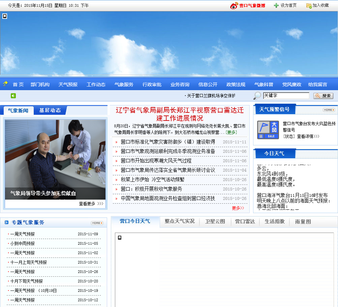338x307 pixels.
Task: Open 行政审批 navigation menu item
Action: 152,84
